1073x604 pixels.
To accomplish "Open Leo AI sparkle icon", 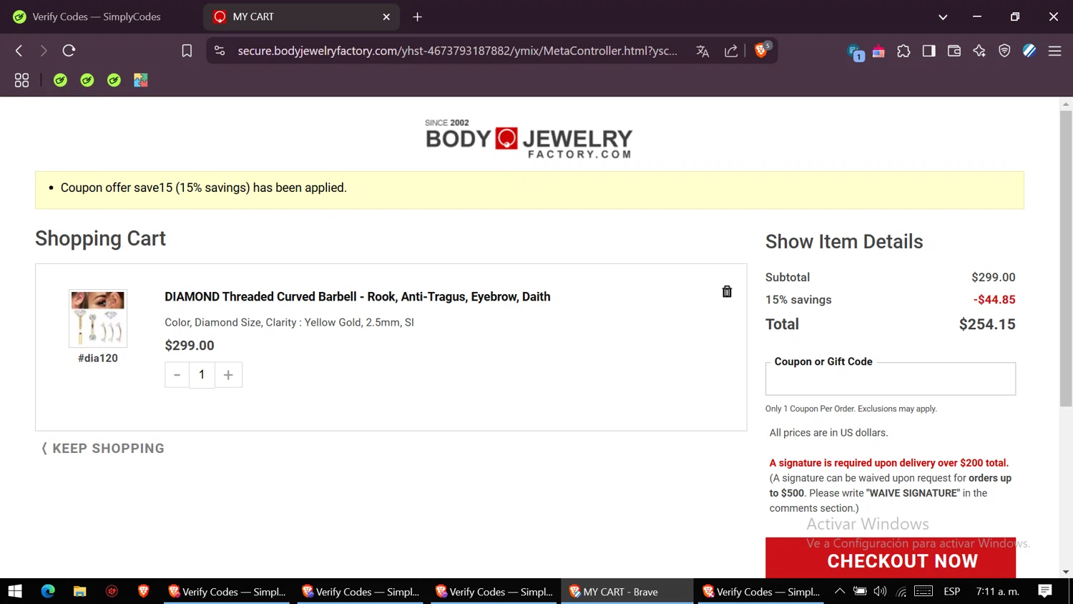I will [x=979, y=51].
